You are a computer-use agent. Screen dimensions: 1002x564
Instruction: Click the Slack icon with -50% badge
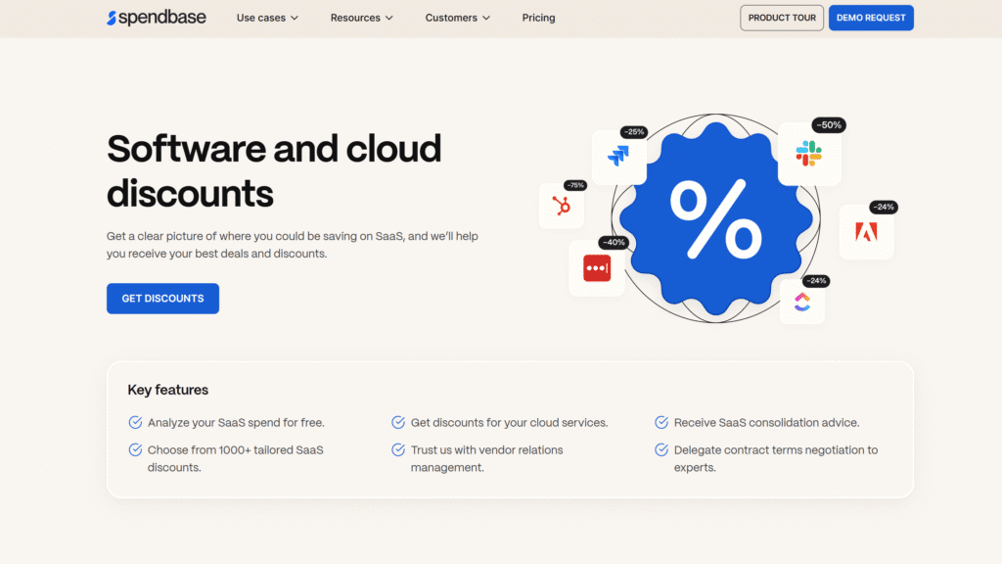click(x=808, y=154)
